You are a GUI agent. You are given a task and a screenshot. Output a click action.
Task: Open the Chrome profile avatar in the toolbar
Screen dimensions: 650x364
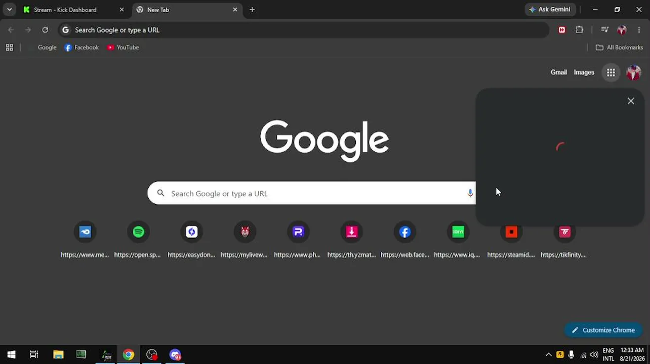click(x=622, y=30)
